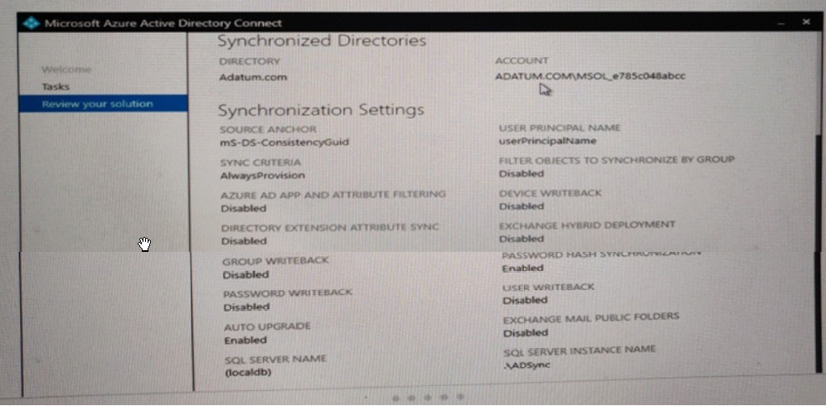Click the PASSWORD WRITEBACK label
Viewport: 826px width, 406px height.
pyautogui.click(x=288, y=293)
